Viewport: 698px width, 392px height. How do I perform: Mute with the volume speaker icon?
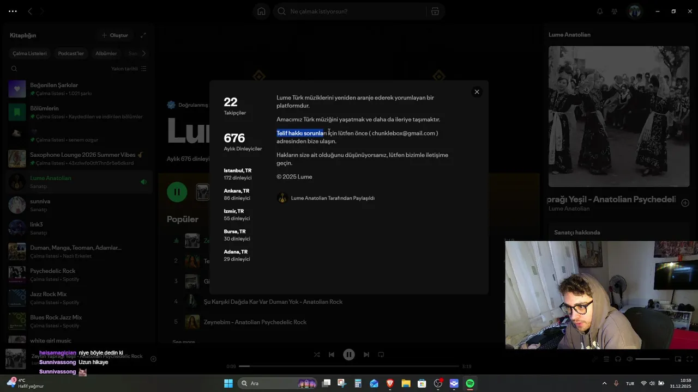tap(630, 359)
